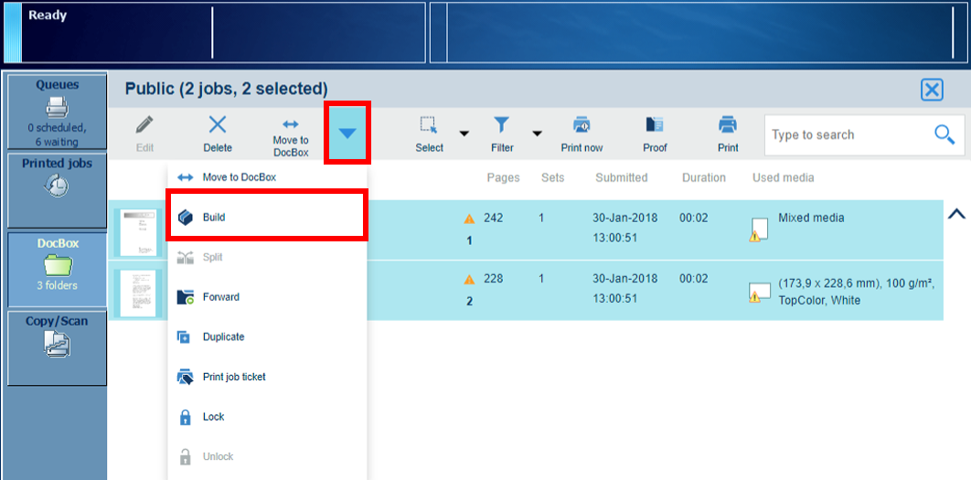
Task: Select Print job ticket menu entry
Action: [x=233, y=377]
